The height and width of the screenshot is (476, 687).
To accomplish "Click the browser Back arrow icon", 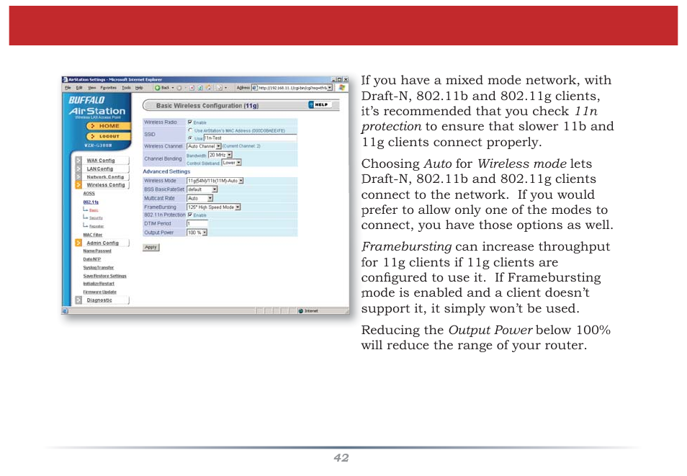I will (157, 88).
